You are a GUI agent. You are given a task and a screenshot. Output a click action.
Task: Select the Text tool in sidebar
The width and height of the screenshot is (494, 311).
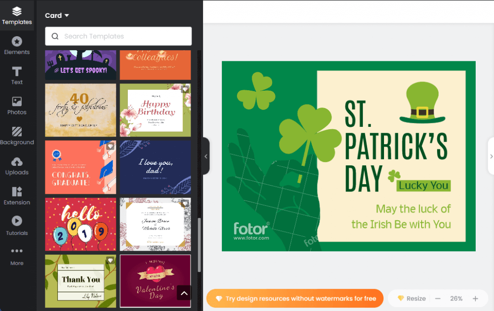[17, 76]
